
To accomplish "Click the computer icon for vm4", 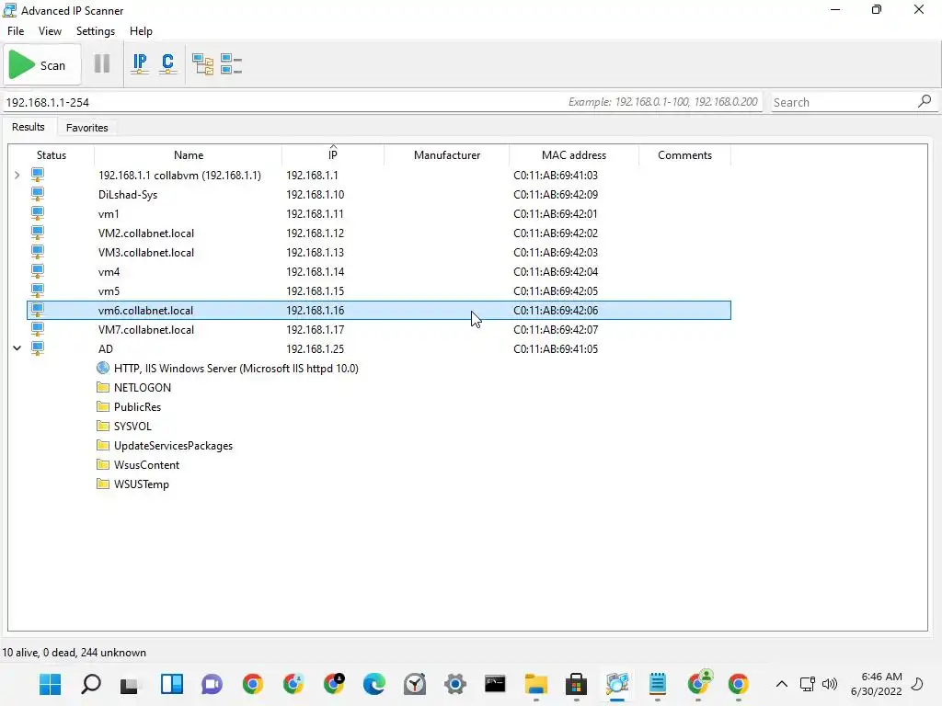I will coord(37,271).
